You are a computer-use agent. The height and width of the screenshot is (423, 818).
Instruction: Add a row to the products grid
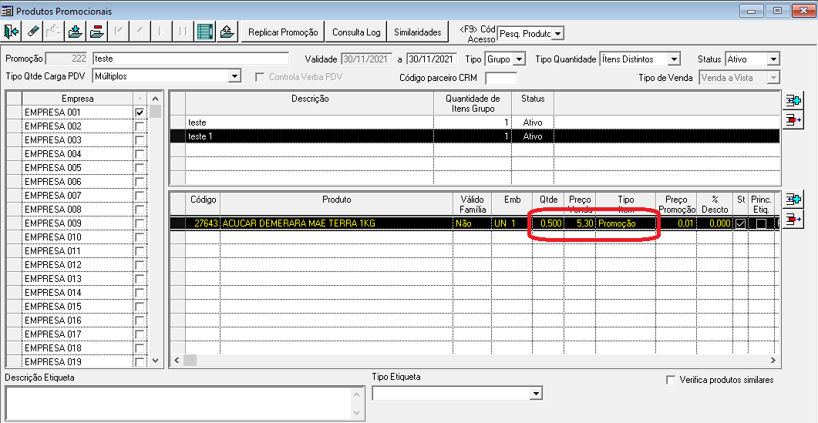tap(793, 200)
